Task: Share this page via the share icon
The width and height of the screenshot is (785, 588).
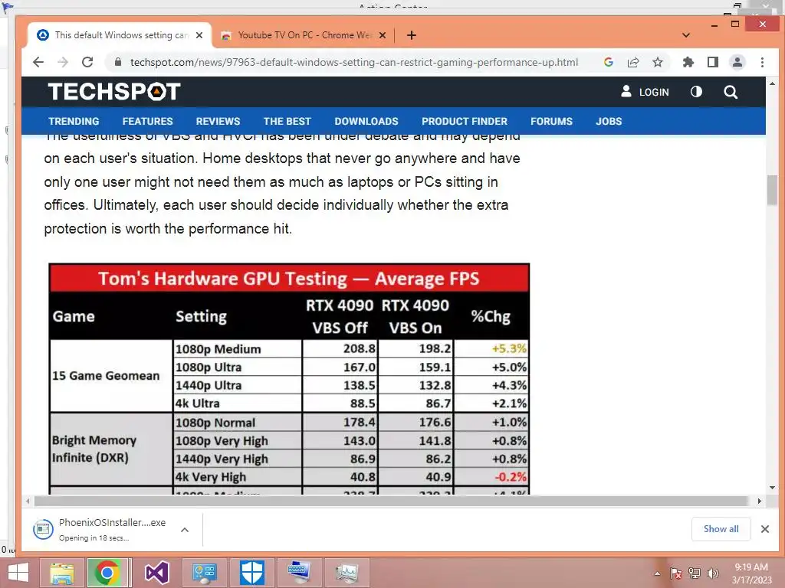Action: pyautogui.click(x=633, y=62)
